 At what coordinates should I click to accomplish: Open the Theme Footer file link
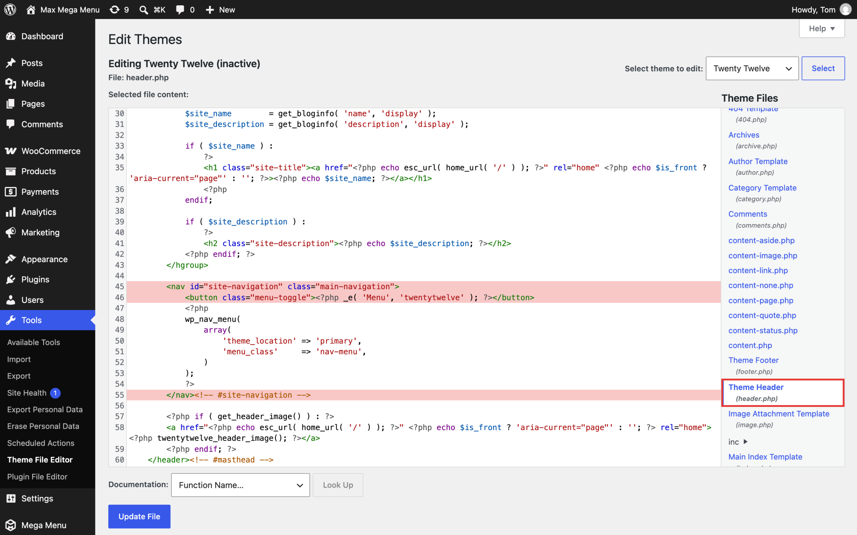coord(753,360)
